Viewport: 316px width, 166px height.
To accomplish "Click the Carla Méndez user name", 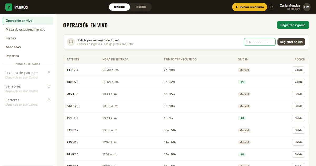I will click(x=290, y=6).
